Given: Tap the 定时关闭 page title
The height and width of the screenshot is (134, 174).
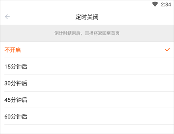Looking at the screenshot, I should (x=87, y=17).
